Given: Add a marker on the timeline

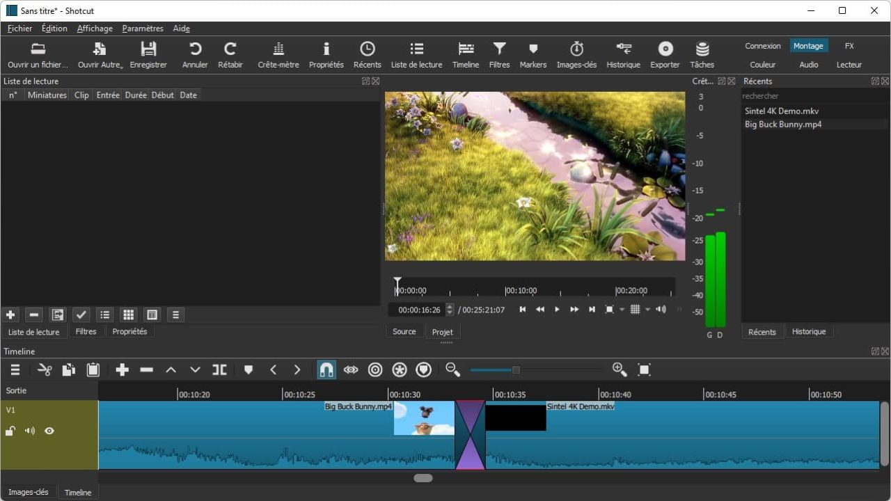Looking at the screenshot, I should coord(249,370).
